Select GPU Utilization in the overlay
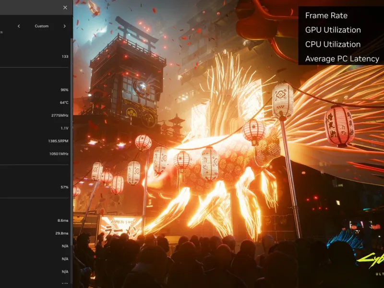This screenshot has height=288, width=384. click(x=333, y=30)
